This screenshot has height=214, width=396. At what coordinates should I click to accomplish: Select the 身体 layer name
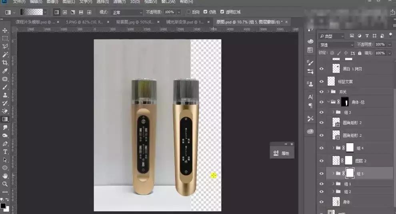(346, 202)
